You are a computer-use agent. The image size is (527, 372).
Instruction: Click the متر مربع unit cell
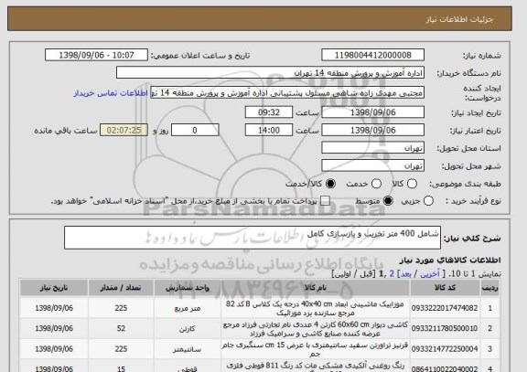(188, 308)
